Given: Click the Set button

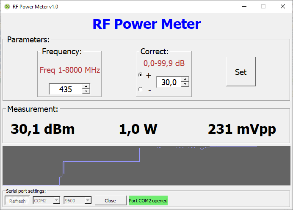Looking at the screenshot, I should [x=240, y=72].
